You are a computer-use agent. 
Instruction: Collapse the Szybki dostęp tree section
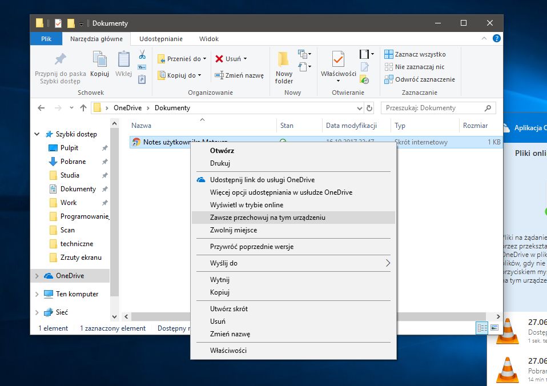[x=38, y=134]
